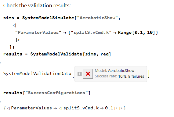The width and height of the screenshot is (174, 117).
Task: Click the "AerobaticShow" string in the sims input
Action: coord(97,18)
